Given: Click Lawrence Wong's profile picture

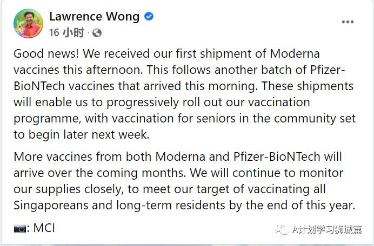Looking at the screenshot, I should point(28,24).
